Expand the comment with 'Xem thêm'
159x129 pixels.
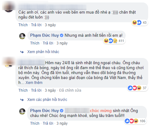click(34, 83)
